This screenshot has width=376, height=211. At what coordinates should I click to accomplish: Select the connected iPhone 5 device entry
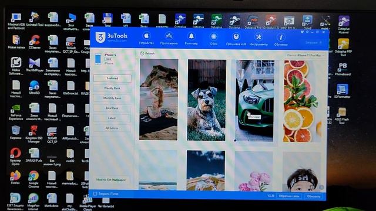tap(106, 59)
